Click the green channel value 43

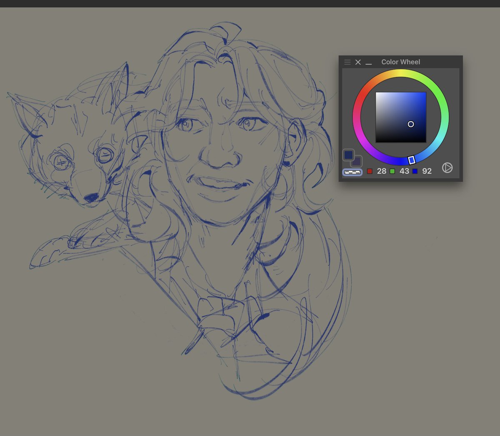[404, 171]
